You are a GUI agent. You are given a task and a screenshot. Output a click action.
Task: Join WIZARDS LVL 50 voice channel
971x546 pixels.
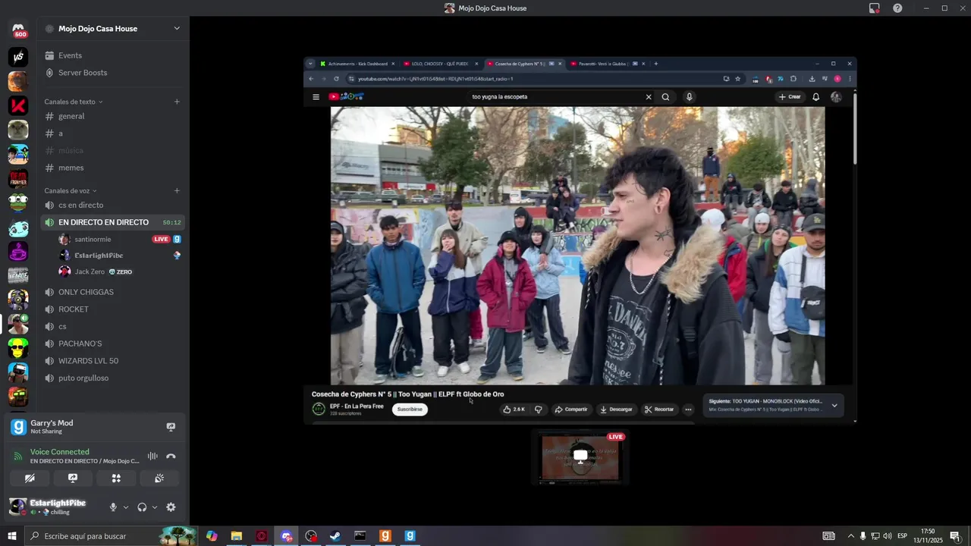tap(113, 361)
